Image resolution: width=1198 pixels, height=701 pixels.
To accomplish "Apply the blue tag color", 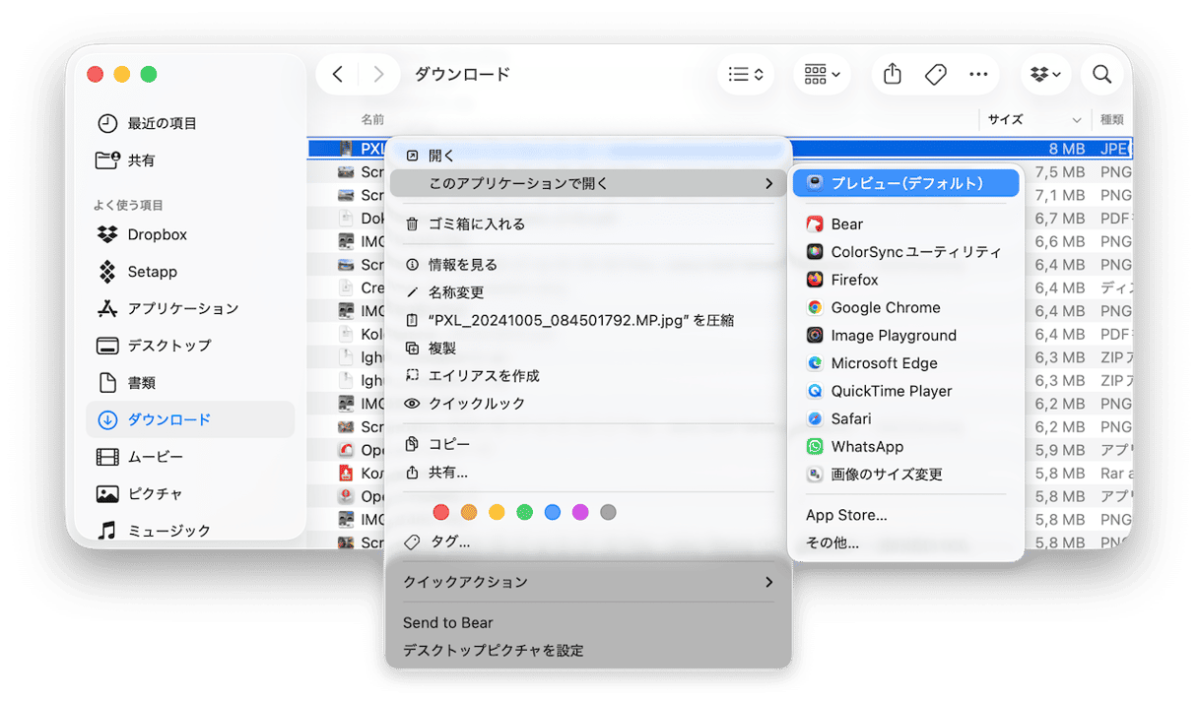I will click(x=553, y=512).
